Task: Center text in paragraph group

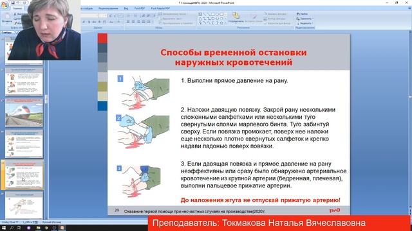Action: coord(133,22)
